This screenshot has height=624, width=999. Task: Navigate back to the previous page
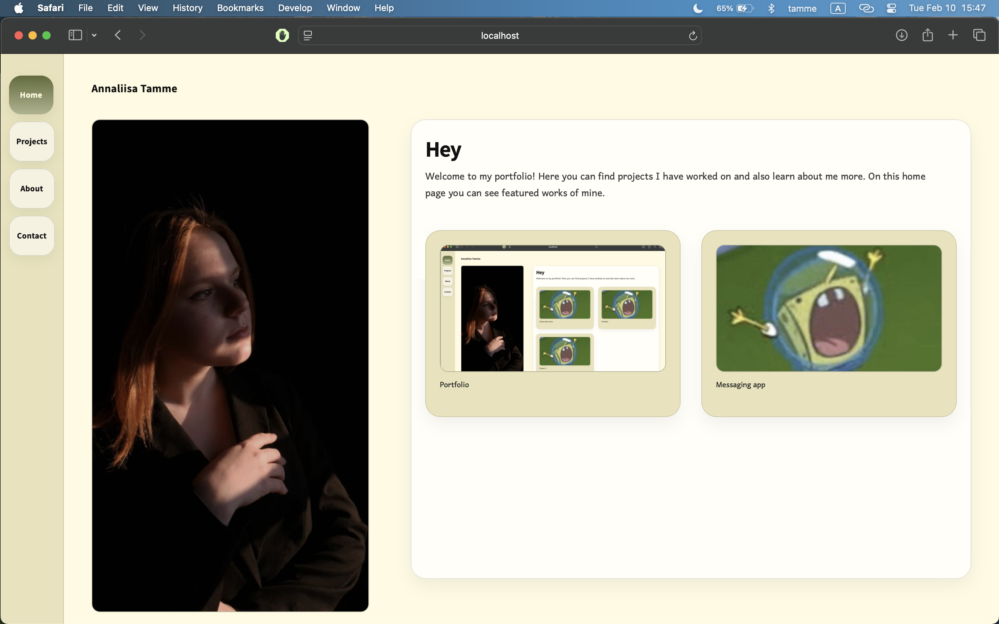(x=118, y=35)
